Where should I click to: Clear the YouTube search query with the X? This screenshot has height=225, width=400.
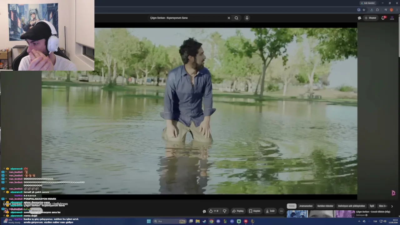[x=229, y=18]
